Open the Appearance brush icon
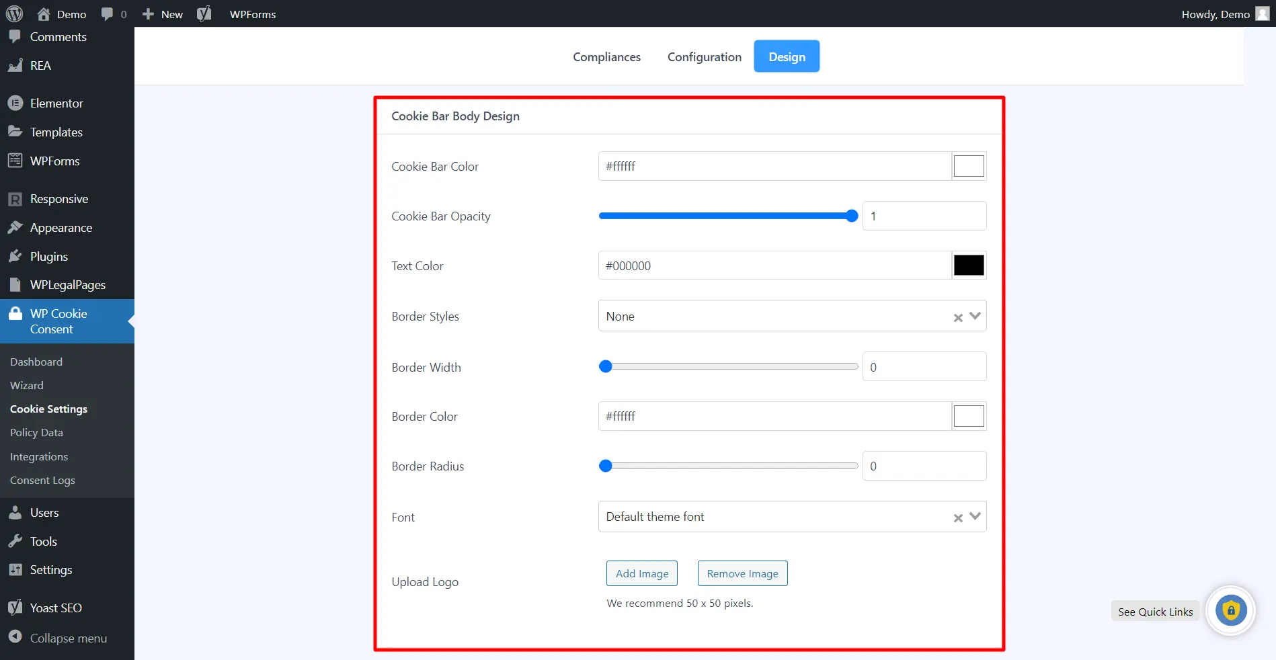 [x=15, y=228]
